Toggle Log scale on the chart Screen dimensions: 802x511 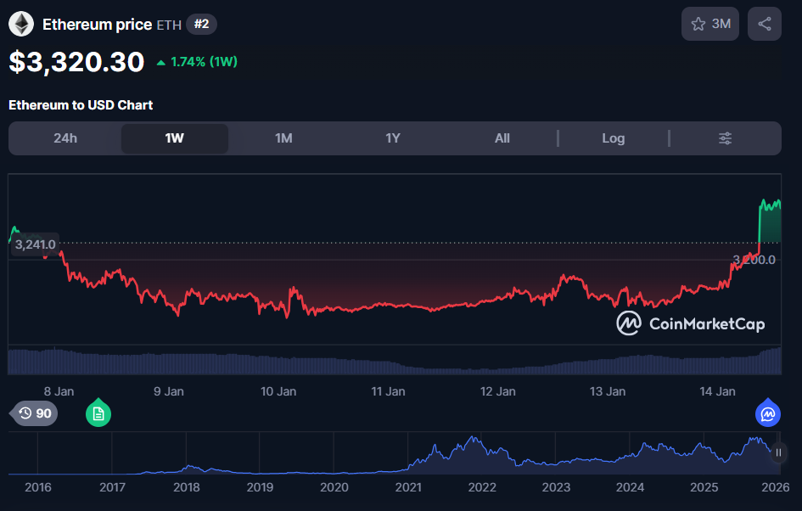tap(613, 138)
